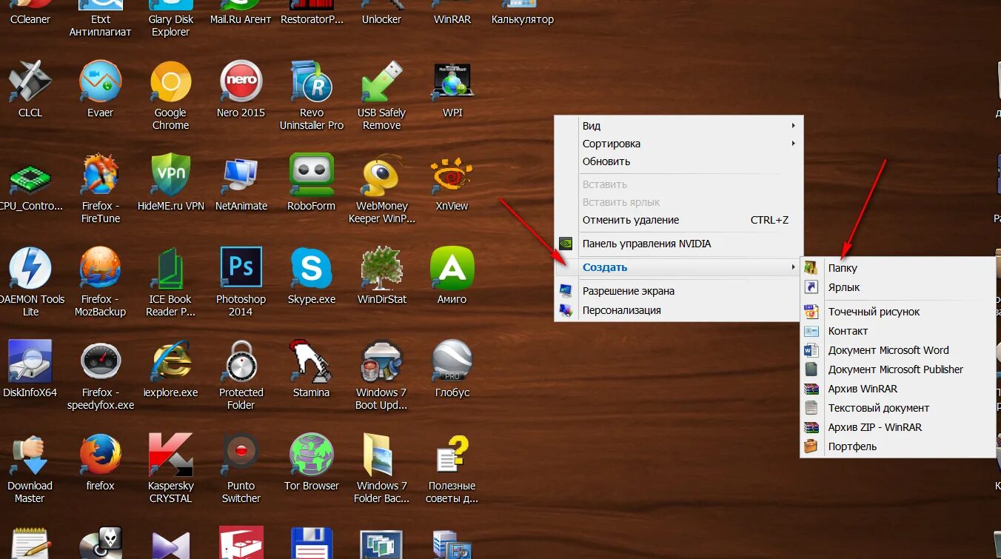Select the Tor Browser icon
The width and height of the screenshot is (1001, 559).
(311, 455)
